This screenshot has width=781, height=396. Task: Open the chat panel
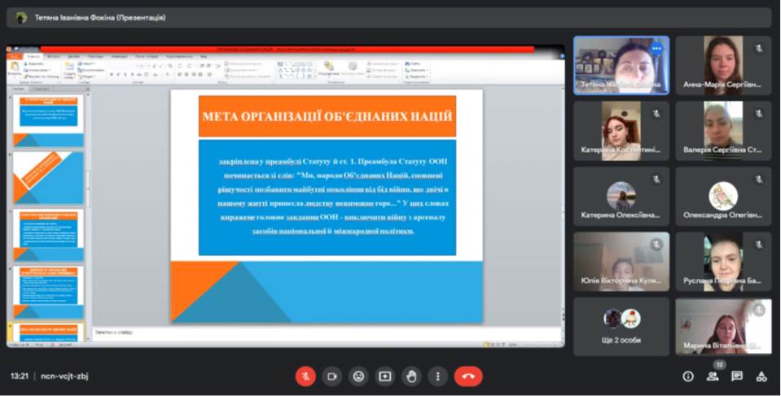[x=737, y=376]
